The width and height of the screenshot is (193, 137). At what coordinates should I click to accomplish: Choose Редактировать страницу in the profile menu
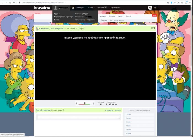(x=63, y=17)
